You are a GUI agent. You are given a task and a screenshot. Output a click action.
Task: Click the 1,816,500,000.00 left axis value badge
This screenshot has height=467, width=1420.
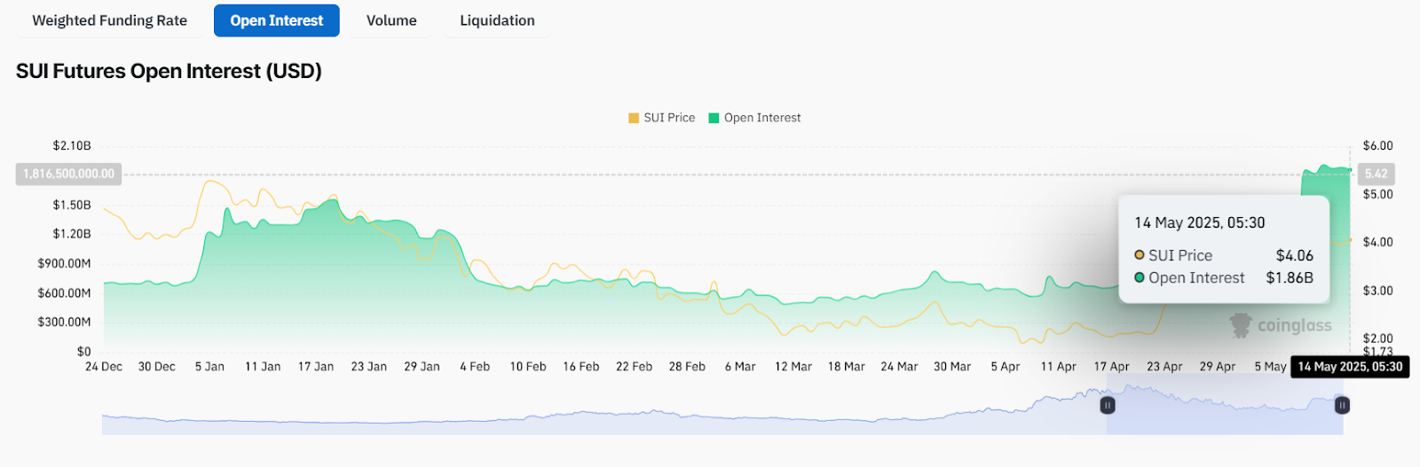pyautogui.click(x=68, y=174)
